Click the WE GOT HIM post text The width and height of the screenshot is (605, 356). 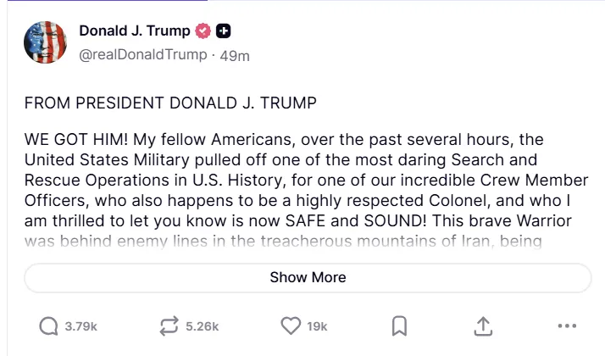click(76, 138)
